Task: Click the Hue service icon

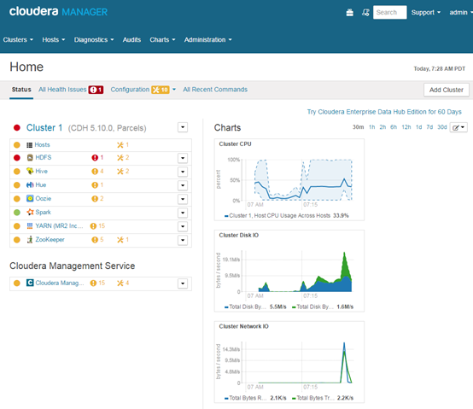Action: click(30, 185)
